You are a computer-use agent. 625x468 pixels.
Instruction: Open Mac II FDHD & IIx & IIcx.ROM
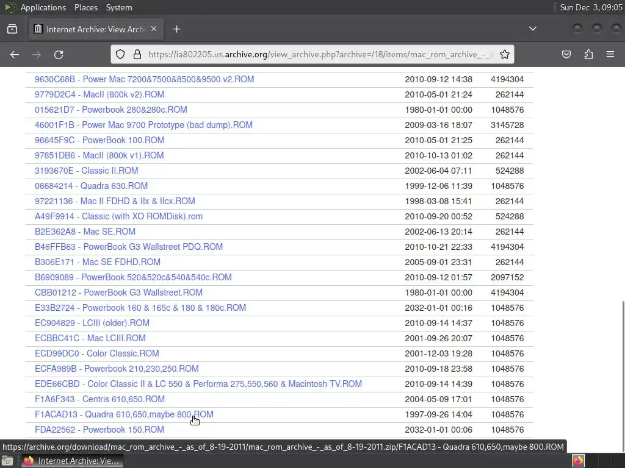click(x=115, y=201)
